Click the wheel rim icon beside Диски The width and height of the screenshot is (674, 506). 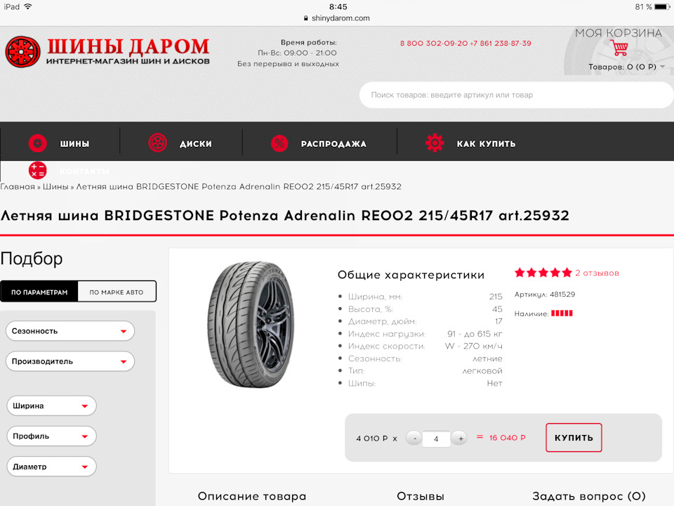tap(157, 143)
